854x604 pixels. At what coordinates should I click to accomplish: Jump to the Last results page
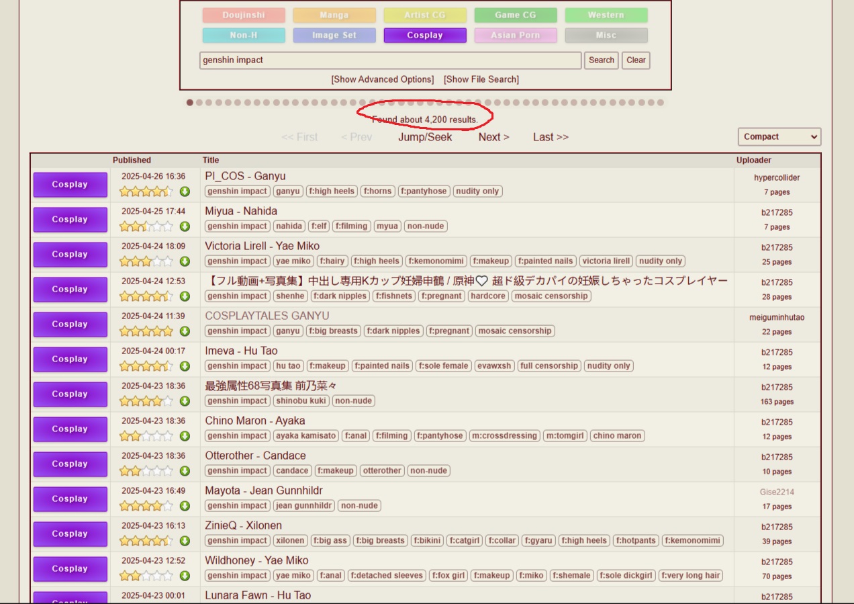[551, 137]
